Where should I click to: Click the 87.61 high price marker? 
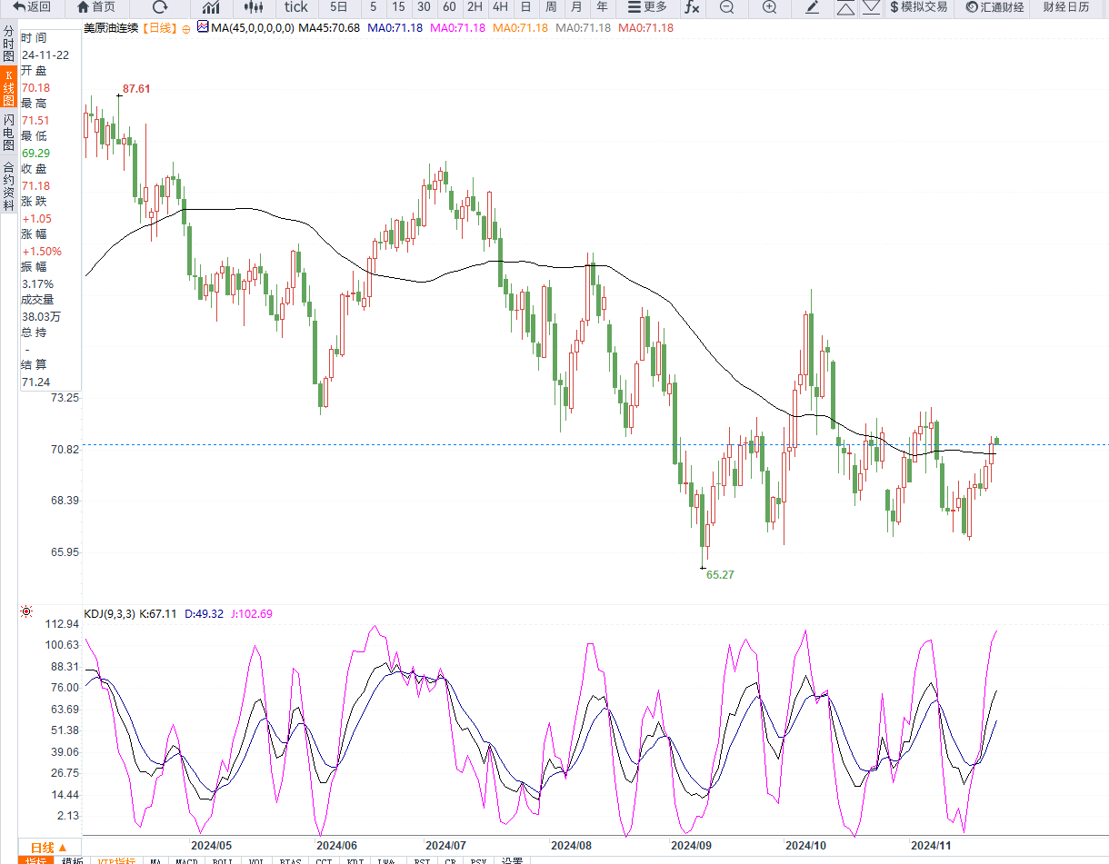point(136,89)
